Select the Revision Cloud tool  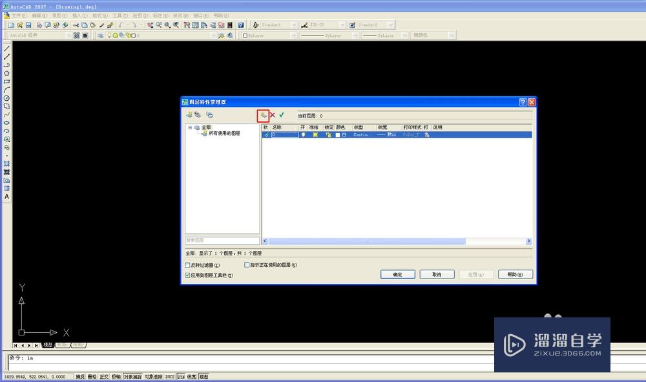(x=6, y=106)
